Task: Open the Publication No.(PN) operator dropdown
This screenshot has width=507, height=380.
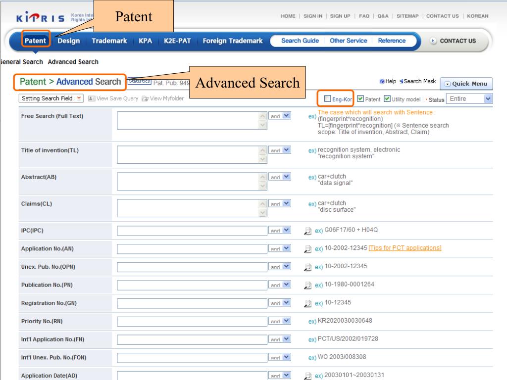Action: [x=280, y=285]
